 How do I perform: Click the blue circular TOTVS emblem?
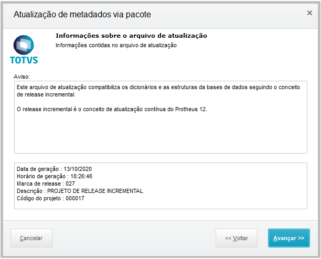click(24, 45)
